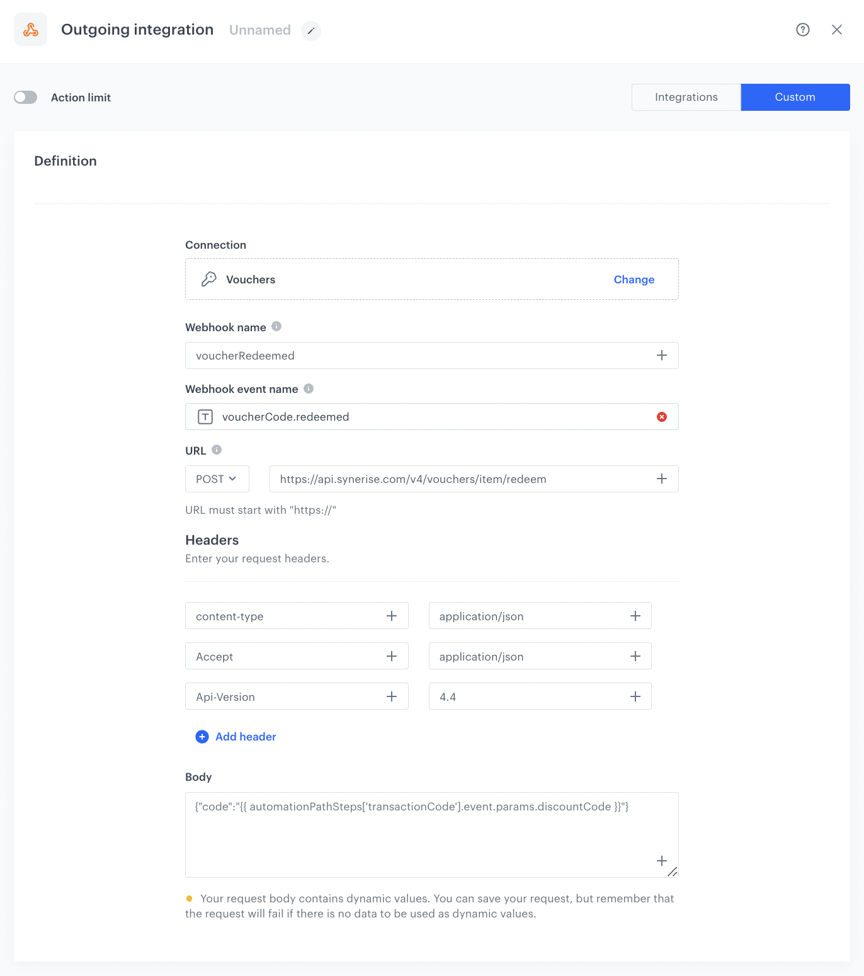The height and width of the screenshot is (976, 864).
Task: Click the T type icon in webhook event field
Action: 205,416
